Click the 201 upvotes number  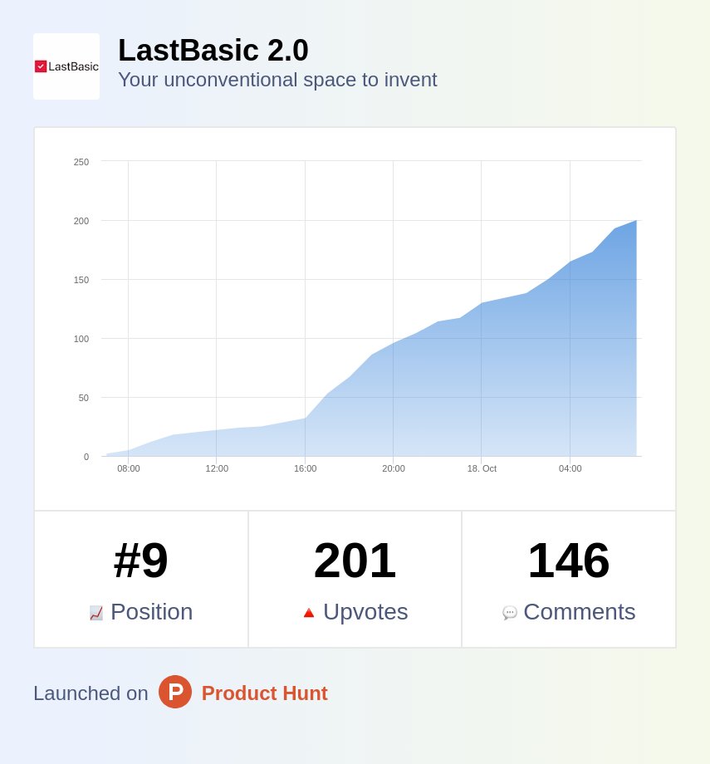point(355,561)
